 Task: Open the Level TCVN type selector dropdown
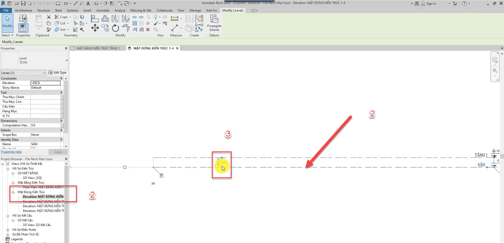coord(66,60)
